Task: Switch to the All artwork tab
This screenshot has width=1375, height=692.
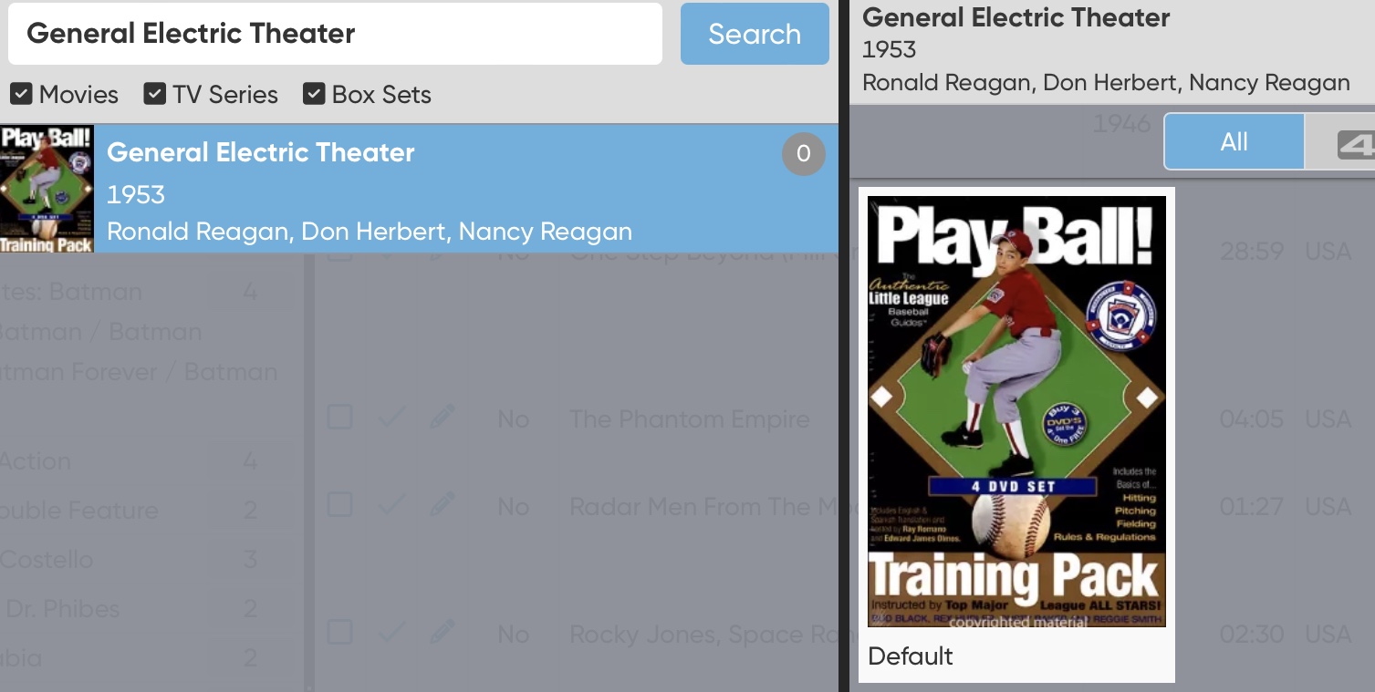Action: (x=1234, y=142)
